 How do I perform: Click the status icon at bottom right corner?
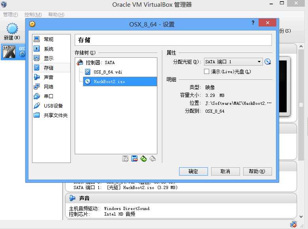point(293,224)
